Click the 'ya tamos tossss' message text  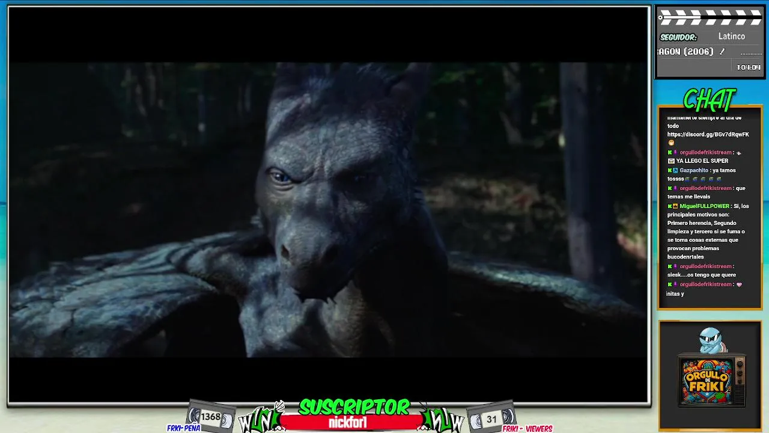tap(701, 174)
